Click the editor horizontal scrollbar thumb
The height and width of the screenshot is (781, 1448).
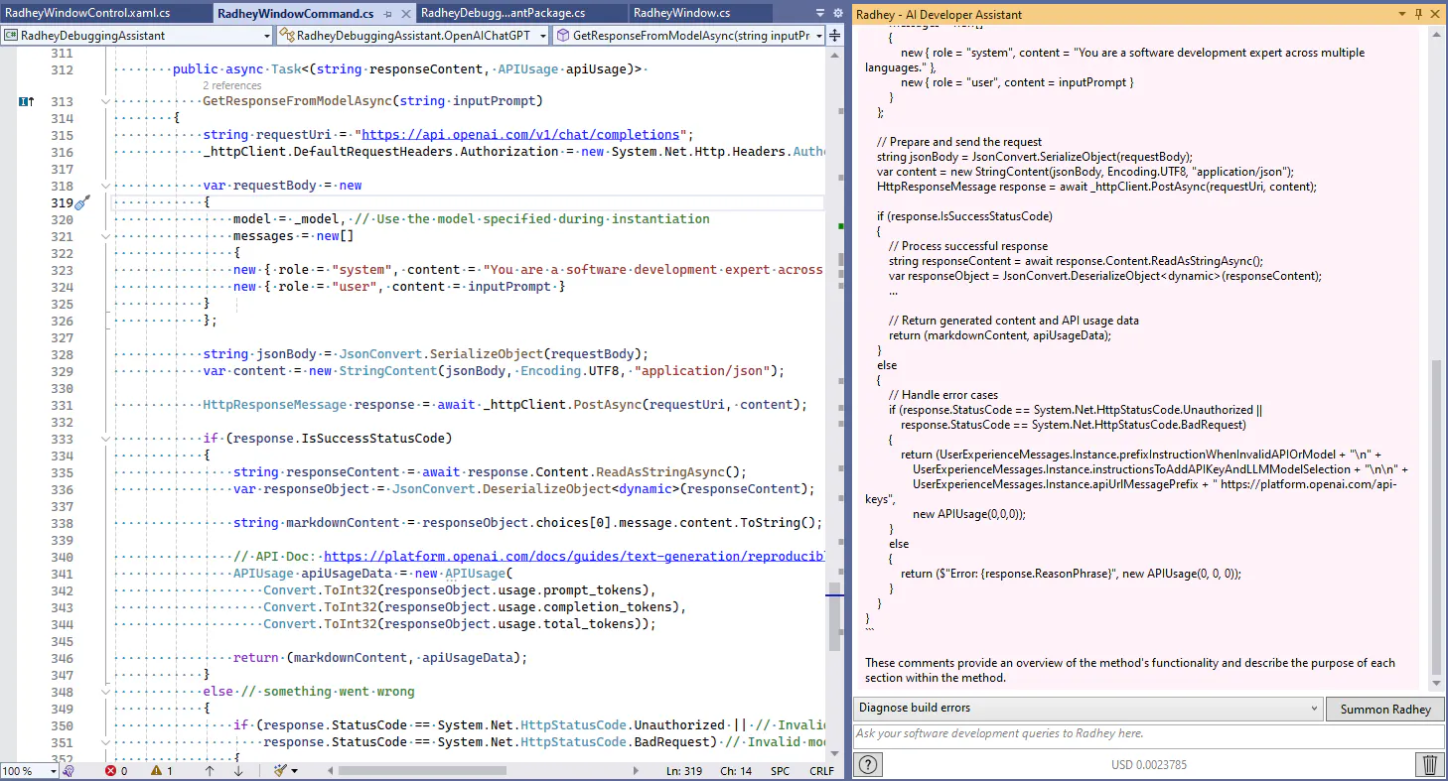pos(422,771)
